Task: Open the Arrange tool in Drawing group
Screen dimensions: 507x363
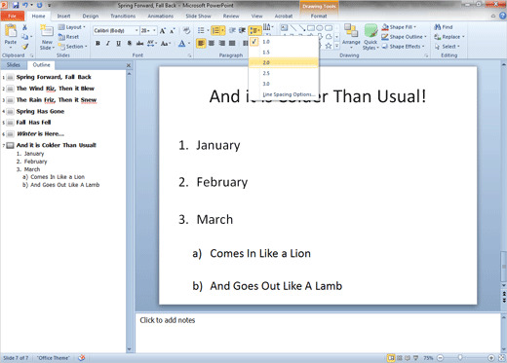Action: 351,36
